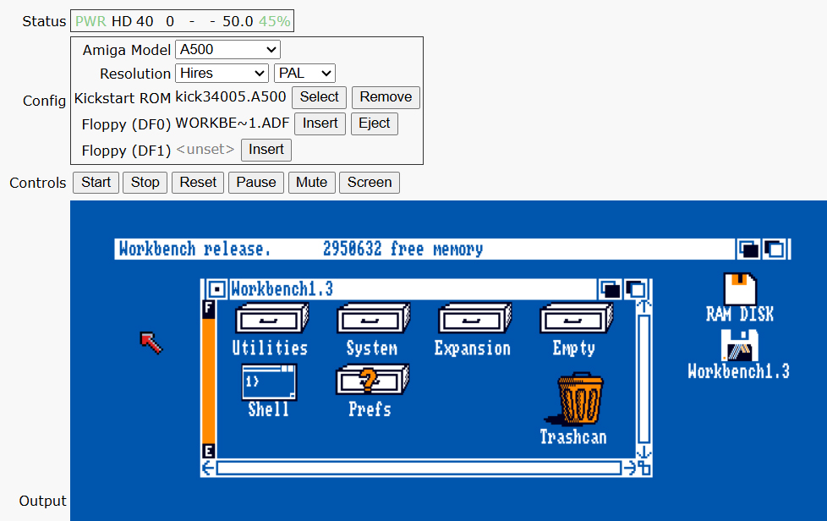827x521 pixels.
Task: Open the Utilities drawer
Action: [269, 319]
